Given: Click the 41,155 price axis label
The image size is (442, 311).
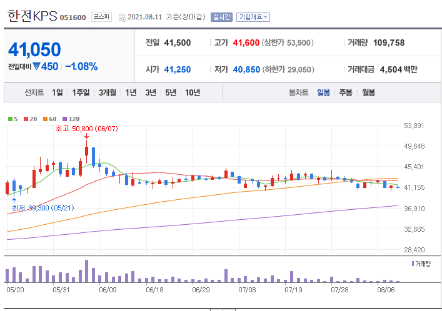Looking at the screenshot, I should tap(414, 187).
